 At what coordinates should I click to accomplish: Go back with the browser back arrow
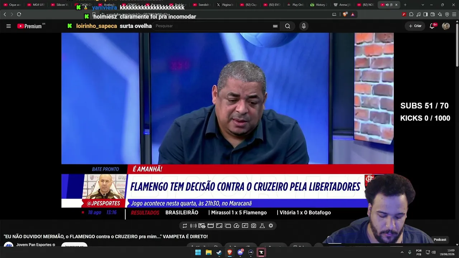click(5, 14)
